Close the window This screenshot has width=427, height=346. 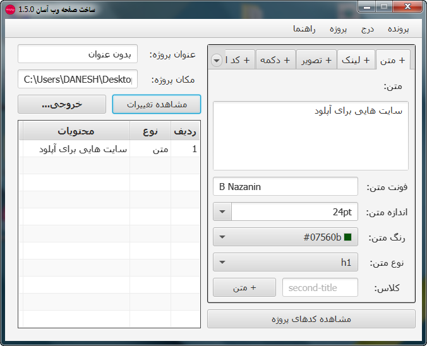407,7
